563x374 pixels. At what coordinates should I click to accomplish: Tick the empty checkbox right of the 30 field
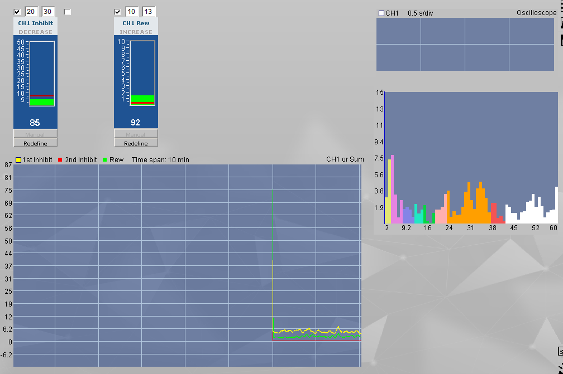[x=67, y=12]
